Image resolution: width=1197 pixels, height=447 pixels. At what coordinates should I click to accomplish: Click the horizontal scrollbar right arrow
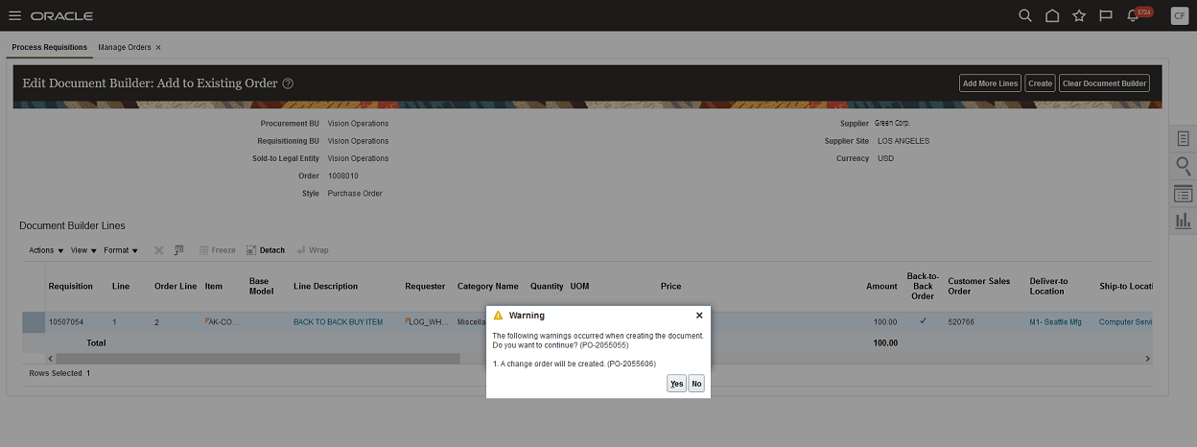click(x=1147, y=359)
